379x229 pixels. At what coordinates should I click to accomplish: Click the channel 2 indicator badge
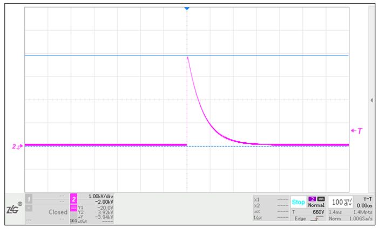75,199
